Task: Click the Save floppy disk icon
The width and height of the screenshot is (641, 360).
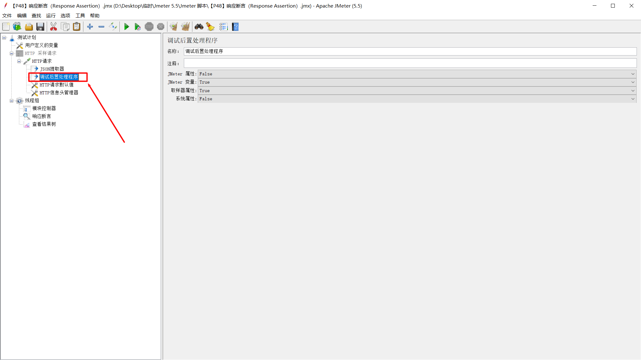Action: click(x=40, y=27)
